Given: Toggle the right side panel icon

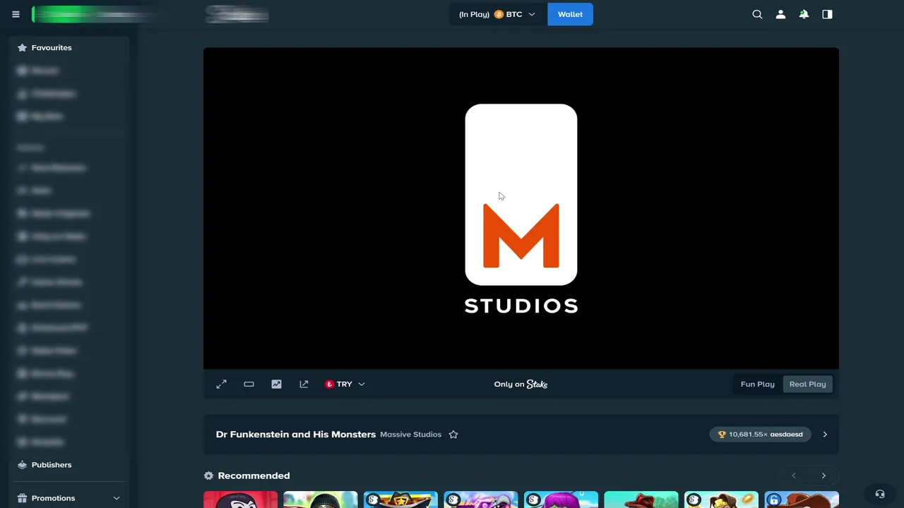Looking at the screenshot, I should pos(827,14).
